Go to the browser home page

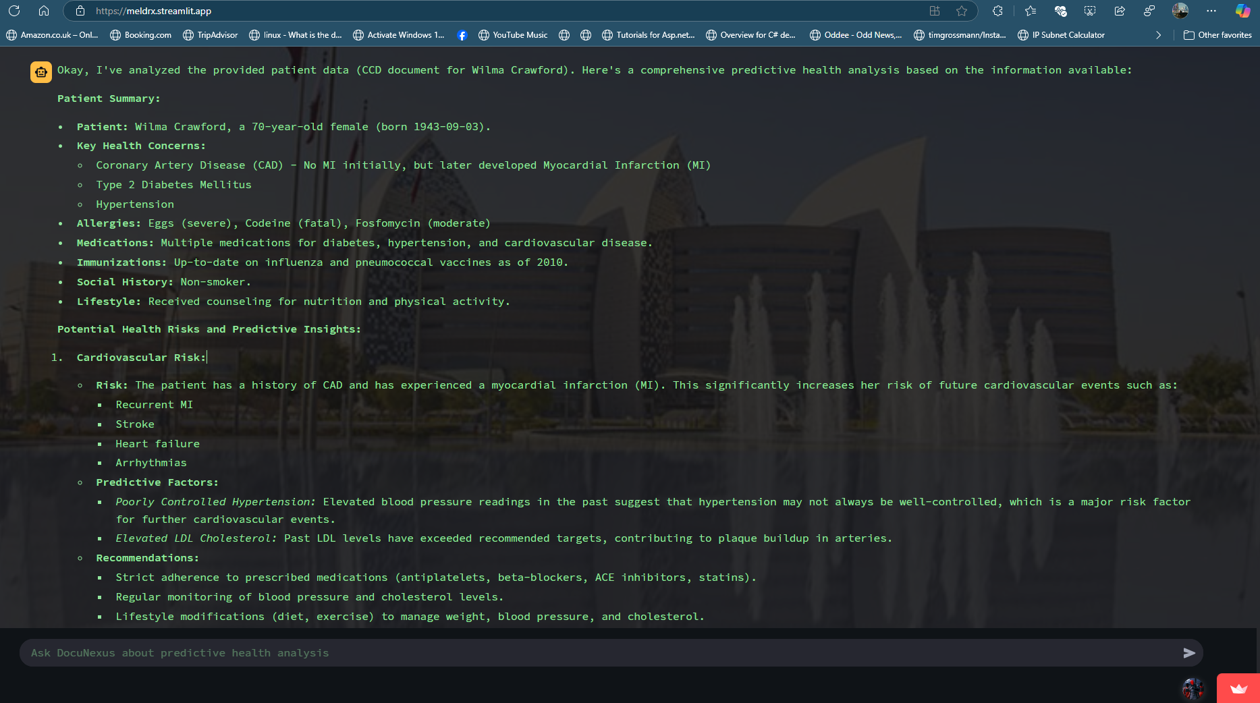coord(44,11)
